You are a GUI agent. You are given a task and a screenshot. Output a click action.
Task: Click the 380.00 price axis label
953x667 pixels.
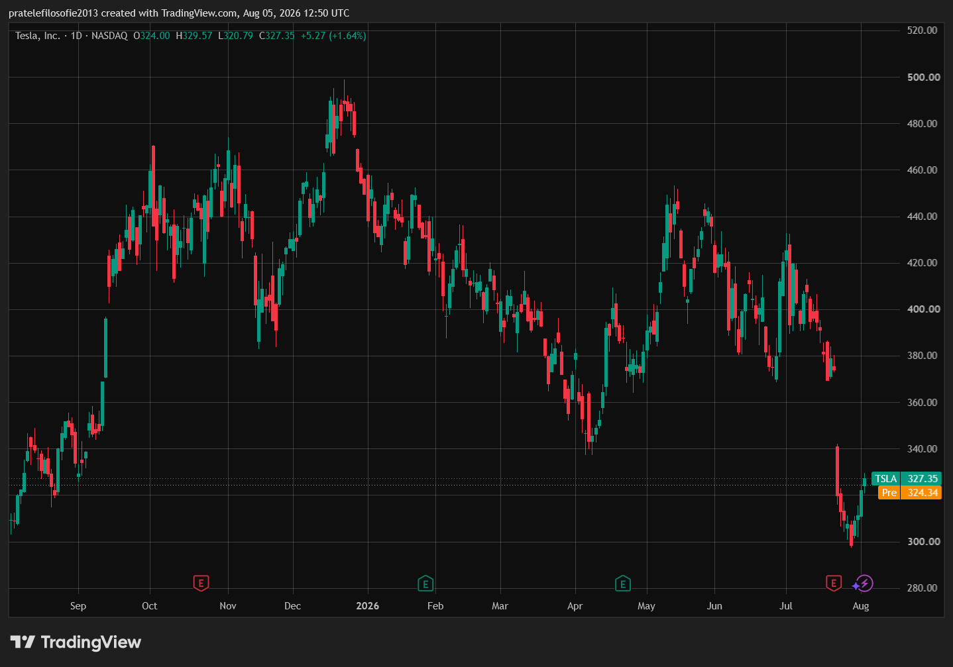pyautogui.click(x=923, y=355)
